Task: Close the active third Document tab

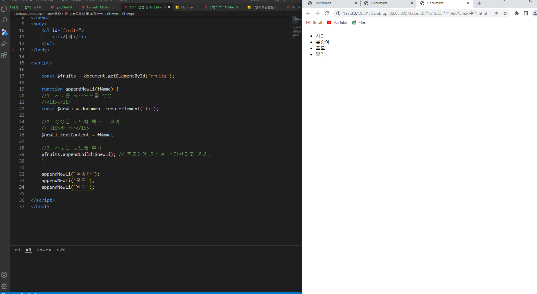Action: coord(468,3)
